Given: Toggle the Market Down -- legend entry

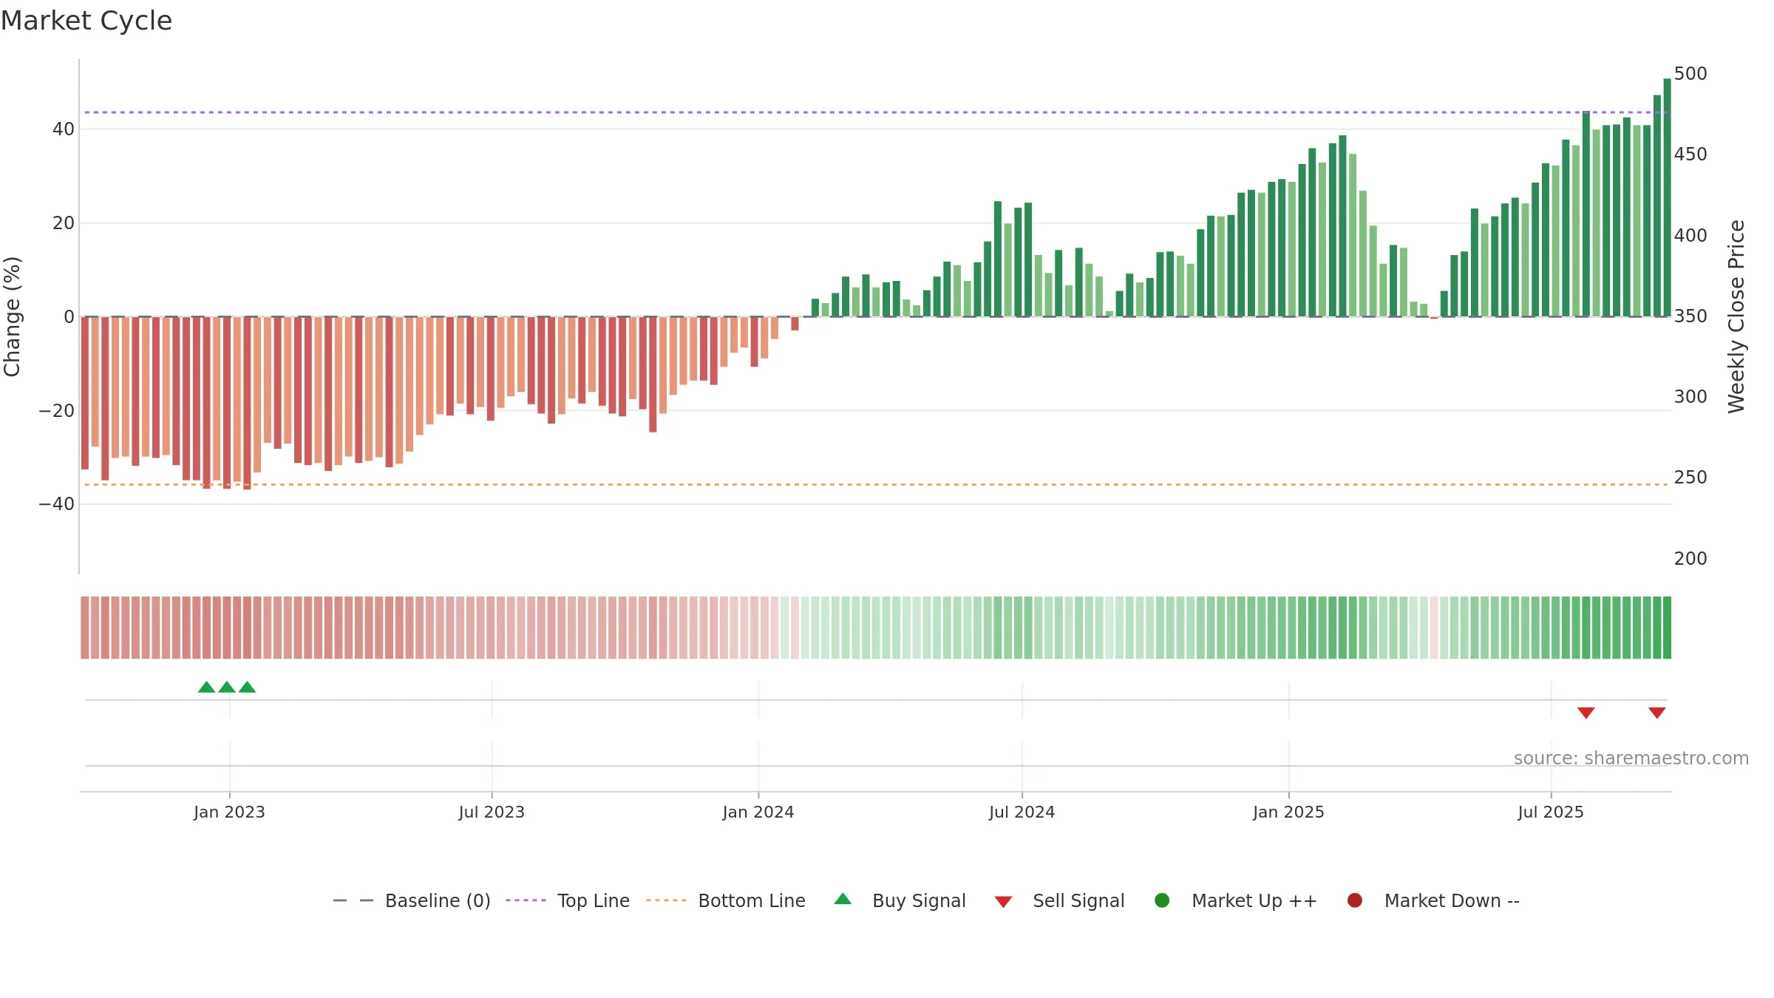Looking at the screenshot, I should 1433,900.
